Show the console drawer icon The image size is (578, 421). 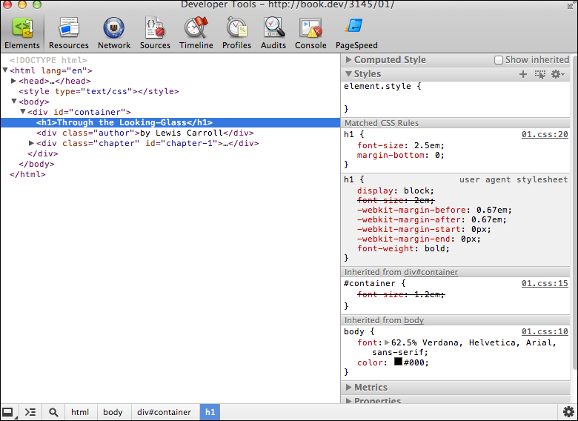click(30, 412)
